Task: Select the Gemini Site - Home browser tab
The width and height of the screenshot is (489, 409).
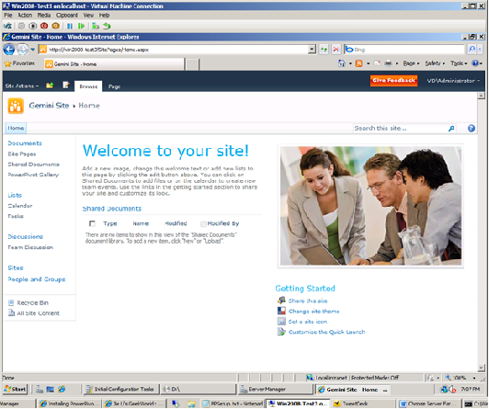Action: click(114, 64)
